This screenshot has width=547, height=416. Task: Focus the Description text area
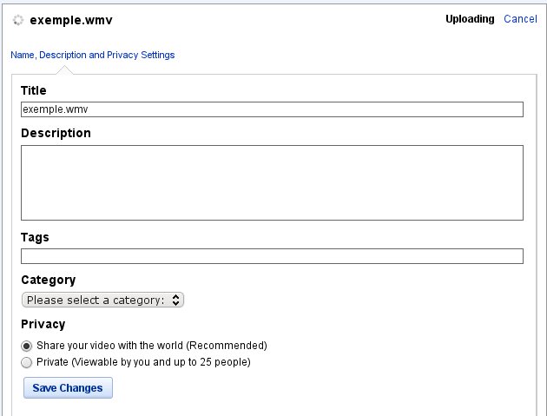[x=272, y=182]
